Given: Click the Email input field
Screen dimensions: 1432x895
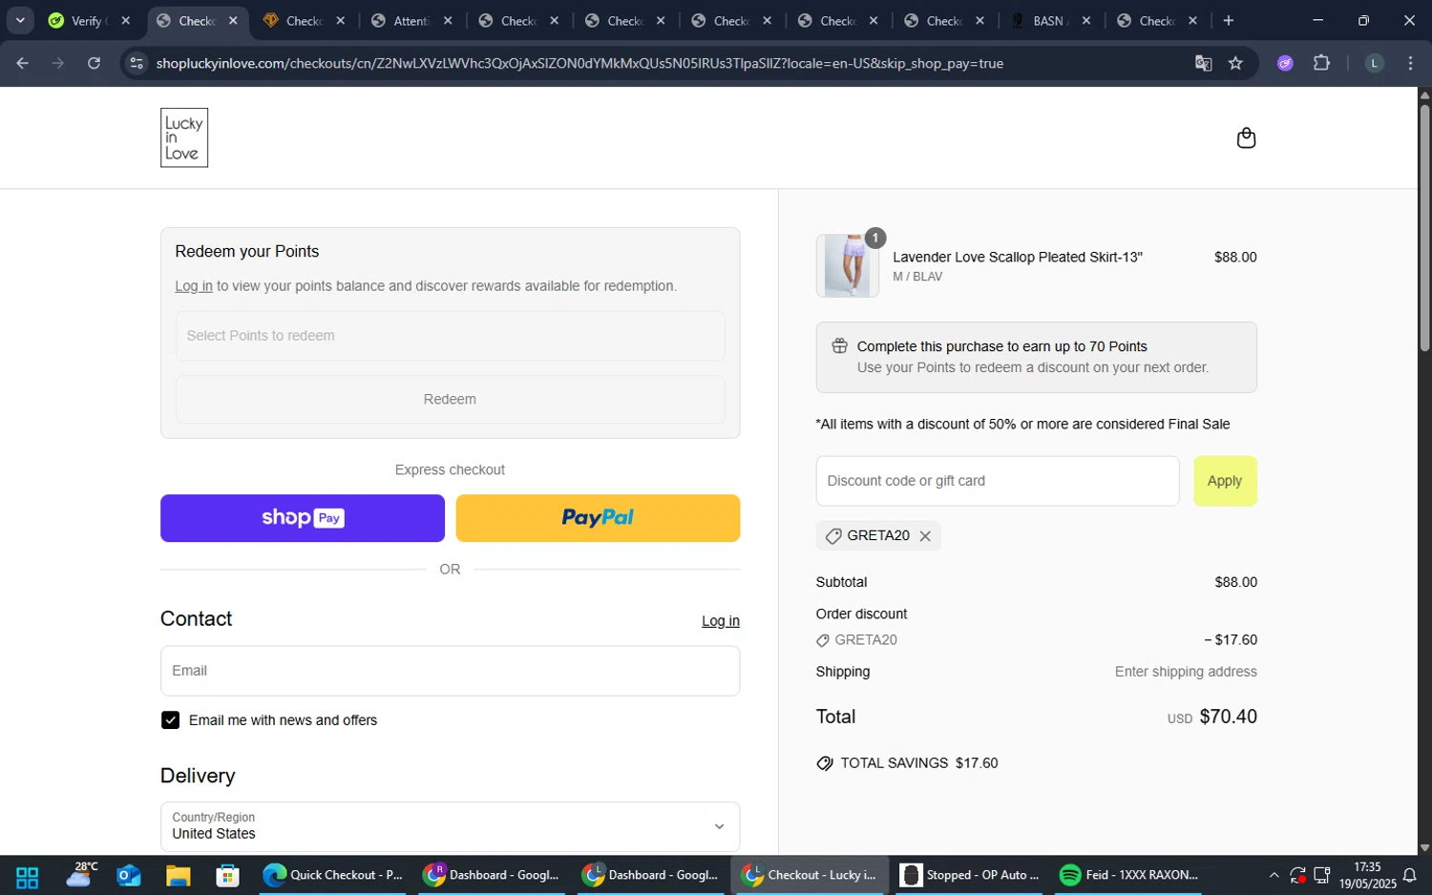Looking at the screenshot, I should (450, 671).
